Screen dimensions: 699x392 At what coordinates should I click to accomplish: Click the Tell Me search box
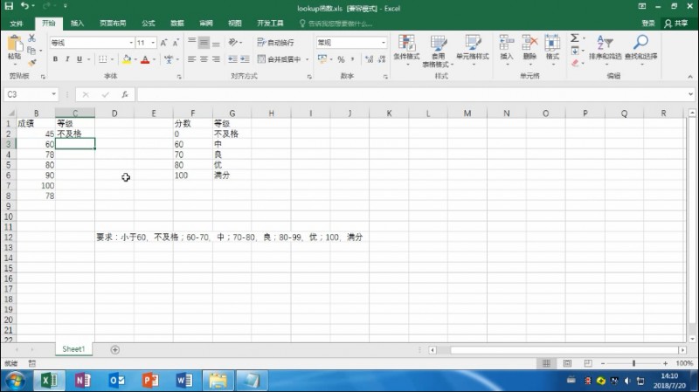[336, 24]
